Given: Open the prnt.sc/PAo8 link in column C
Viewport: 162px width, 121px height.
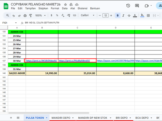Looking at the screenshot, I should coord(74,61).
